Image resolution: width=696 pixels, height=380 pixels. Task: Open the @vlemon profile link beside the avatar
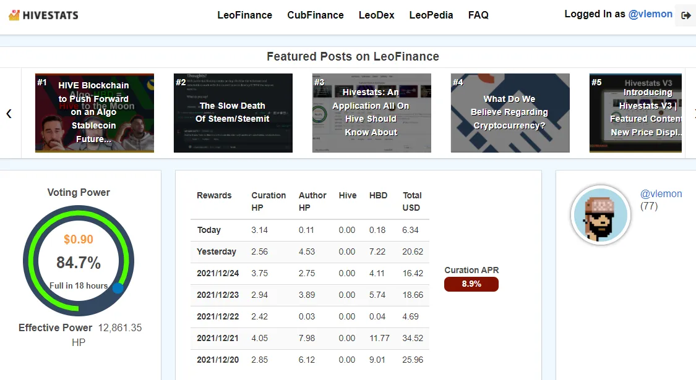(661, 194)
